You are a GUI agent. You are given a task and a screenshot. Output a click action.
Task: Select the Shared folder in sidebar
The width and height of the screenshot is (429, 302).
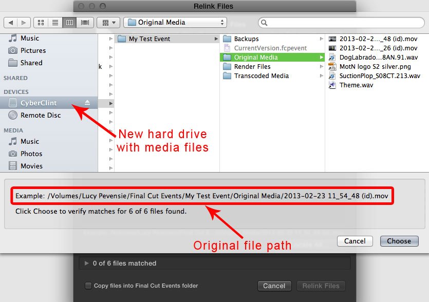[x=49, y=63]
